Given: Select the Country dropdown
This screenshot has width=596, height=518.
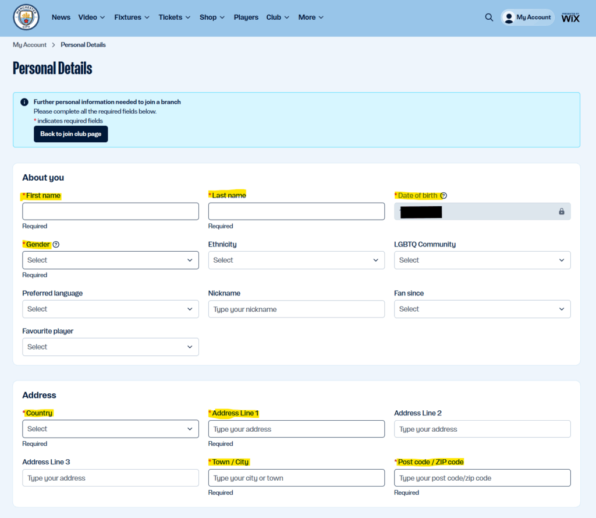Looking at the screenshot, I should click(111, 429).
